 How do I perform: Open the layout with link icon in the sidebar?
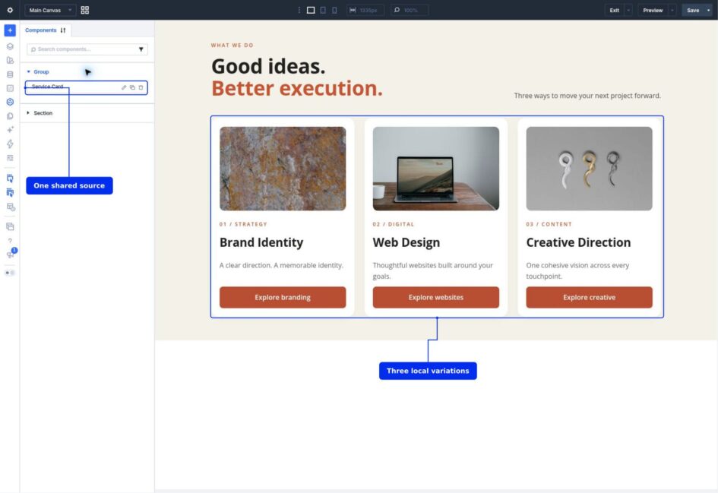tap(10, 207)
